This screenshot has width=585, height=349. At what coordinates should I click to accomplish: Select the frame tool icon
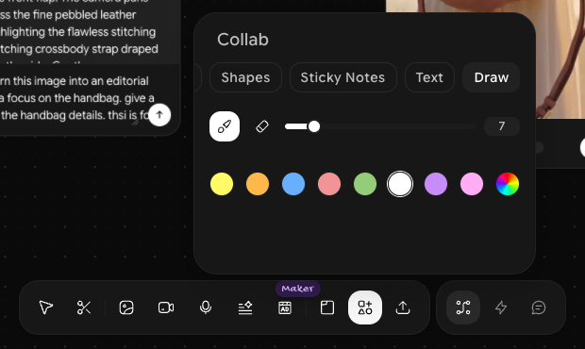(x=327, y=307)
